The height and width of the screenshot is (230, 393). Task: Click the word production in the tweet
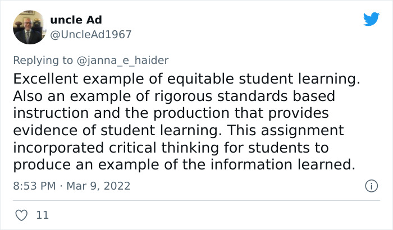[191, 113]
